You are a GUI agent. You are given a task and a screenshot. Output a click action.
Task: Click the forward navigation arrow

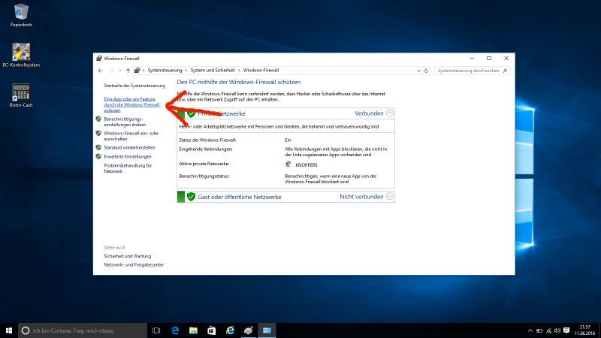pyautogui.click(x=111, y=71)
